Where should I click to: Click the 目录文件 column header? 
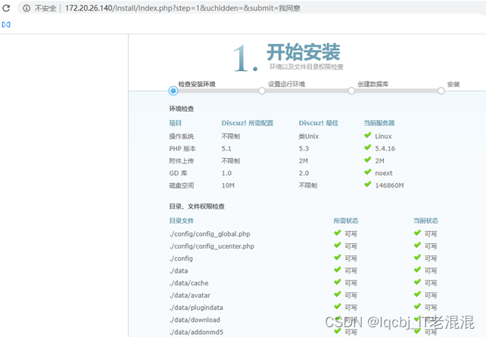click(x=182, y=221)
